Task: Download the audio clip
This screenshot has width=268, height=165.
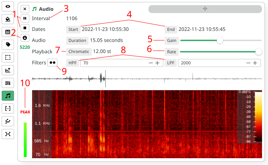Action: 25,38
